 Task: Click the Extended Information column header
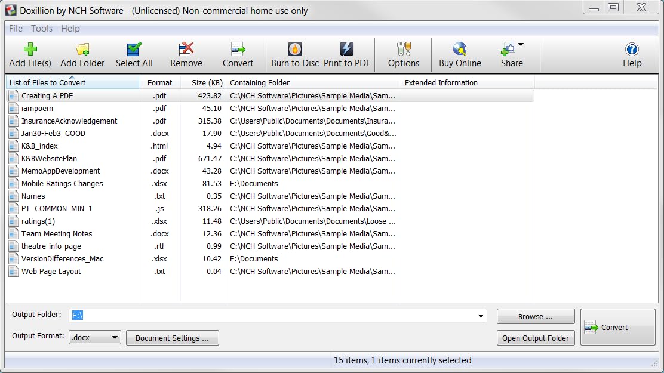468,82
